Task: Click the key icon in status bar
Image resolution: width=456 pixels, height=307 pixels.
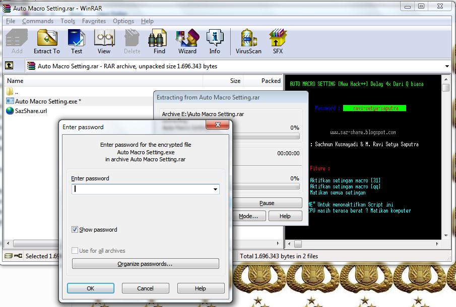Action: point(18,256)
